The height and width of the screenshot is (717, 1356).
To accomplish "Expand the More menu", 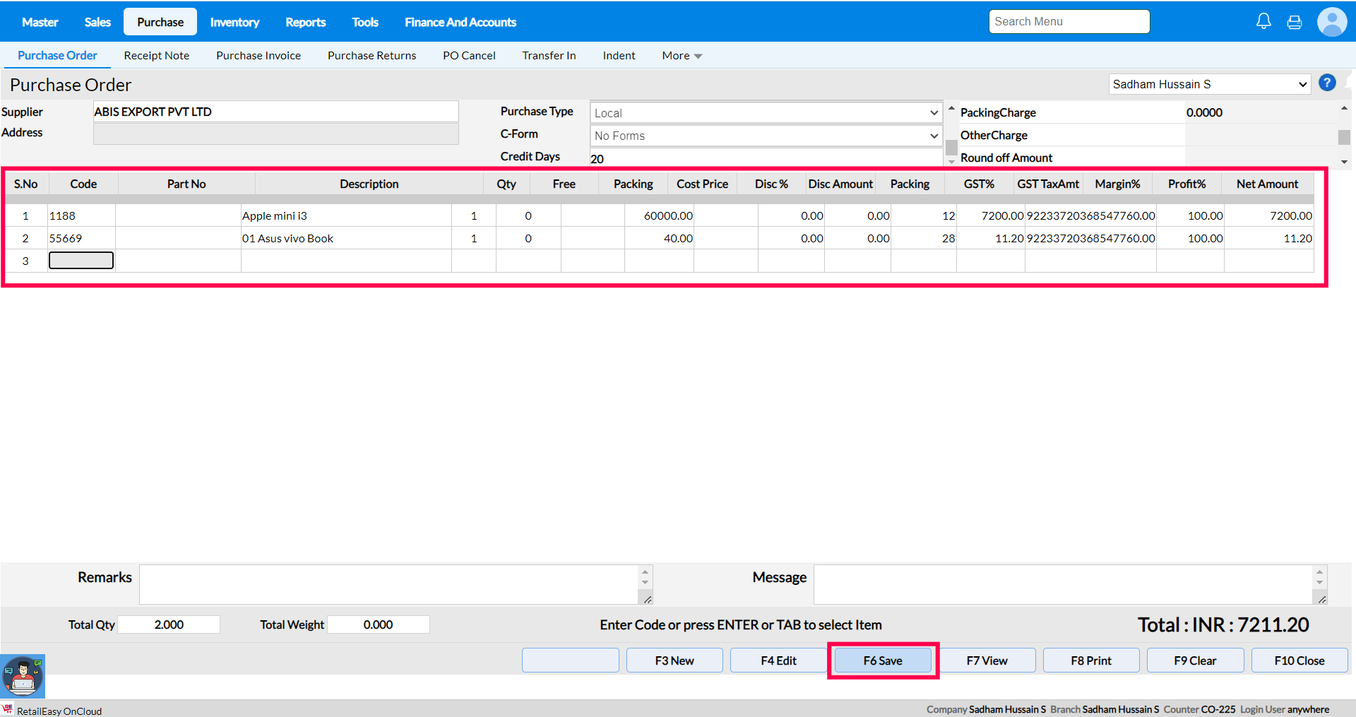I will (x=682, y=56).
